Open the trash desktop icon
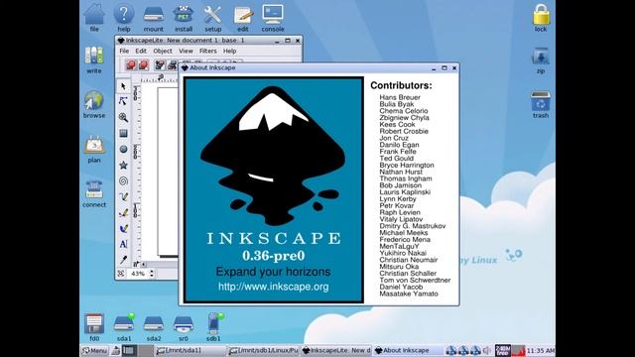This screenshot has height=357, width=635. [541, 104]
